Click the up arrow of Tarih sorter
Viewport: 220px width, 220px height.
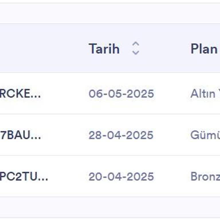point(135,44)
